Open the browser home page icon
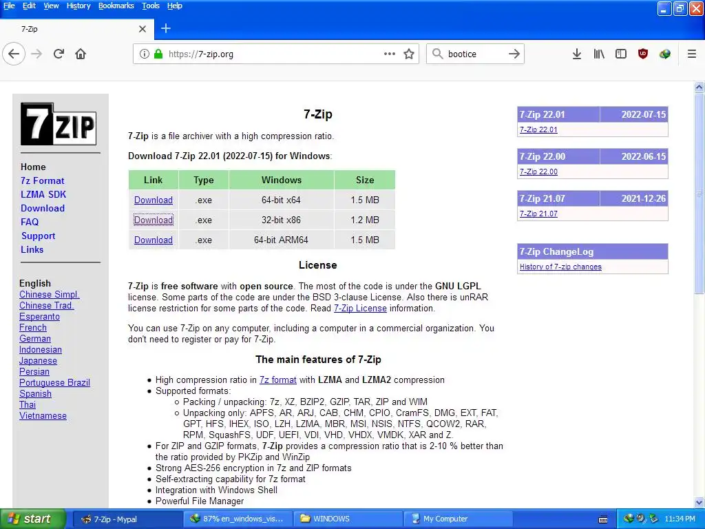This screenshot has height=529, width=705. pyautogui.click(x=81, y=54)
